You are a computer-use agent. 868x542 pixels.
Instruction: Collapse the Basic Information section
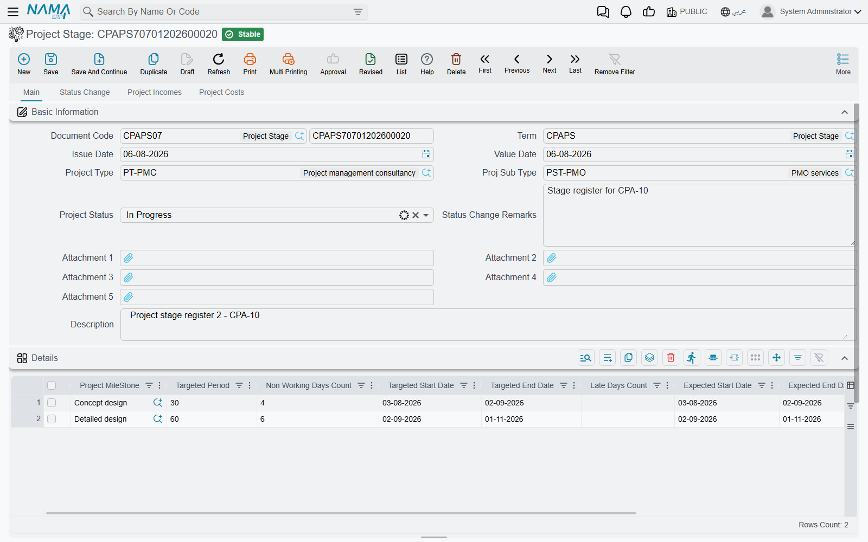844,112
